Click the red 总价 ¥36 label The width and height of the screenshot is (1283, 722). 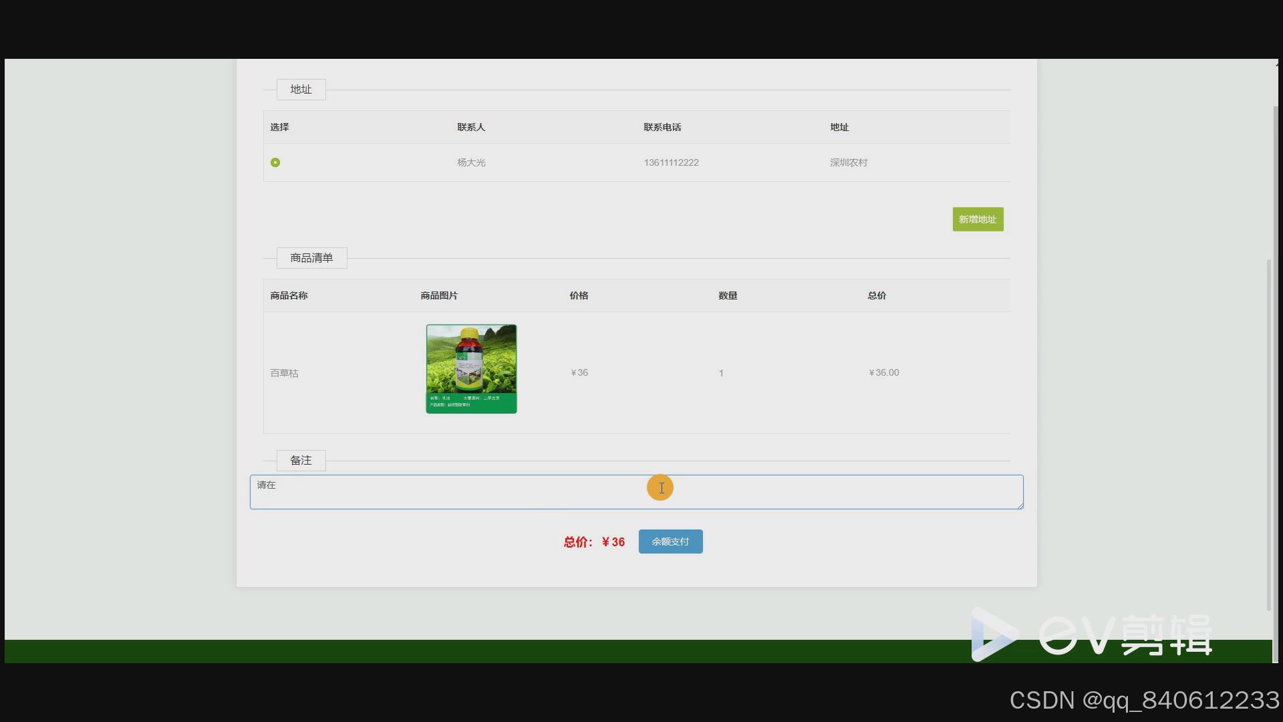point(594,542)
